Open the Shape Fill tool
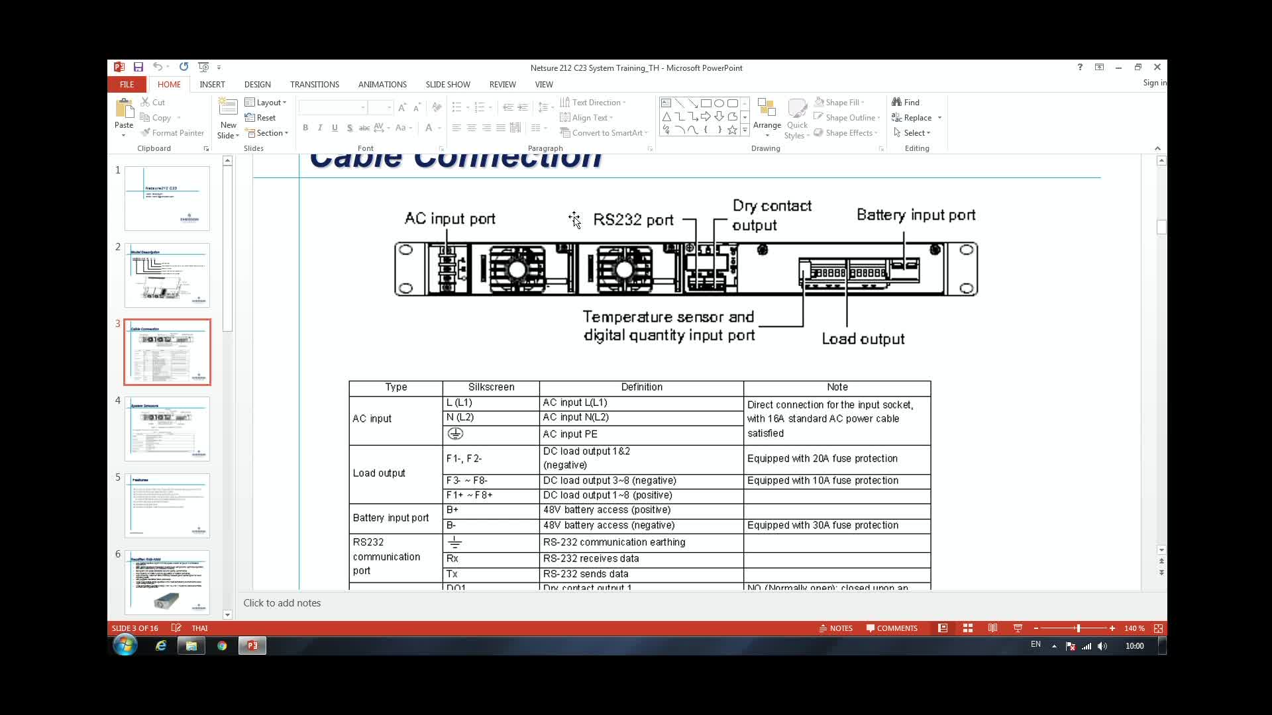 [x=839, y=102]
